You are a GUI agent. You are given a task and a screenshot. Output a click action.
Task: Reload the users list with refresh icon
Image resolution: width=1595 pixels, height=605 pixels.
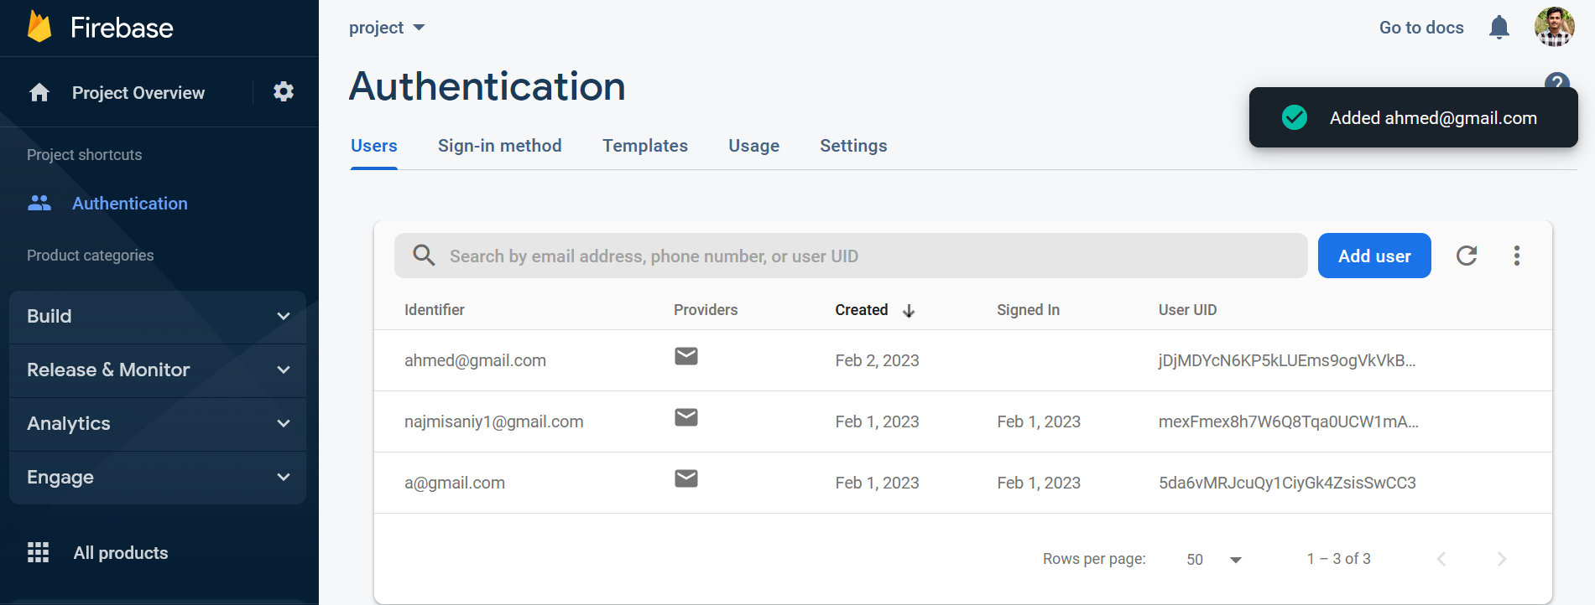tap(1467, 256)
